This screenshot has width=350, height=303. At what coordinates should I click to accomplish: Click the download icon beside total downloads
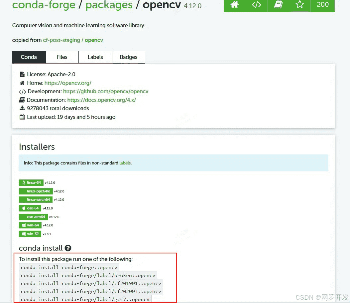coord(22,108)
